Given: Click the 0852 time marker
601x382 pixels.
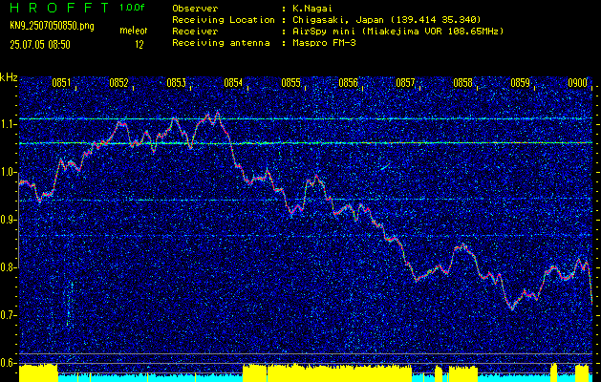Looking at the screenshot, I should click(118, 82).
